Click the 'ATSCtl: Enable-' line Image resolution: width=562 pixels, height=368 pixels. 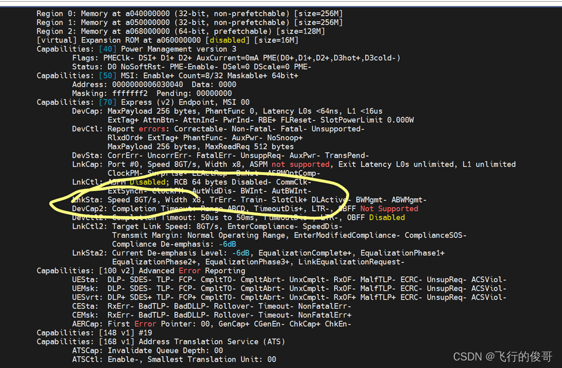(174, 359)
